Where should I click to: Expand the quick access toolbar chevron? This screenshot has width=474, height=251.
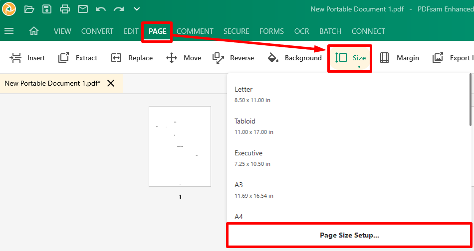point(137,9)
